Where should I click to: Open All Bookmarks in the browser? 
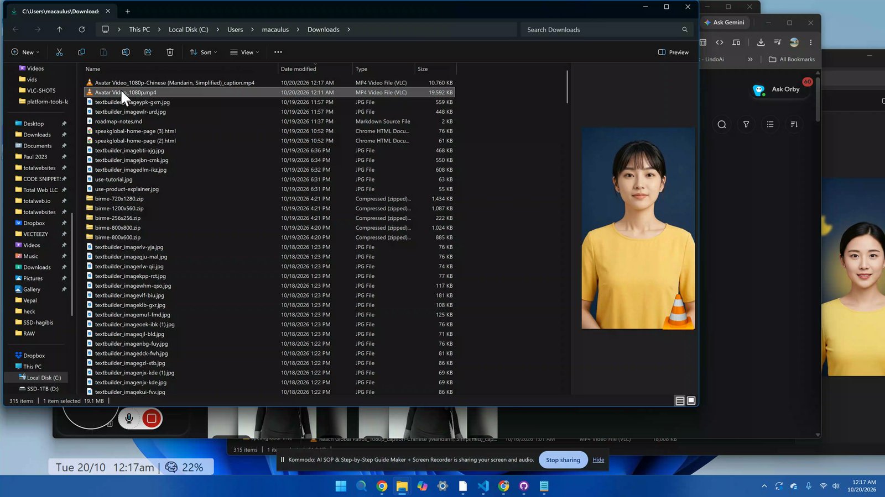tap(792, 59)
